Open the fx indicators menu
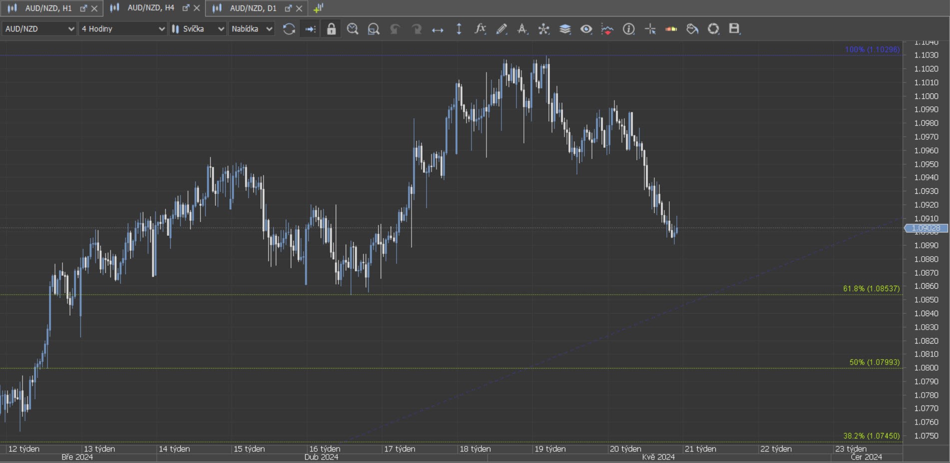 480,29
